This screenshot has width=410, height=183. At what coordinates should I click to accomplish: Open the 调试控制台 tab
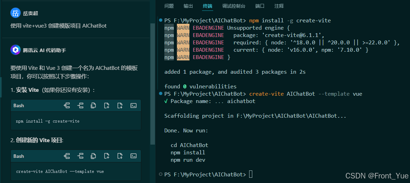pyautogui.click(x=234, y=6)
